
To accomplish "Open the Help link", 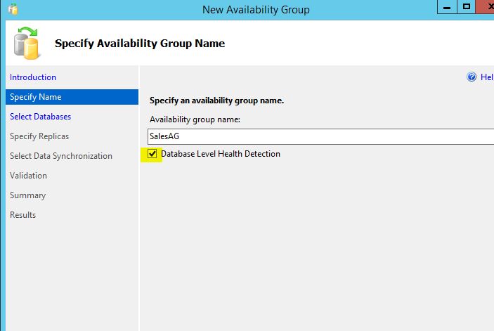I will click(x=486, y=77).
